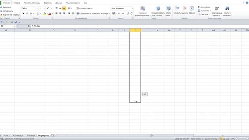Viewport: 249px width, 140px height.
Task: Center cell text horizontally
Action: [60, 14]
